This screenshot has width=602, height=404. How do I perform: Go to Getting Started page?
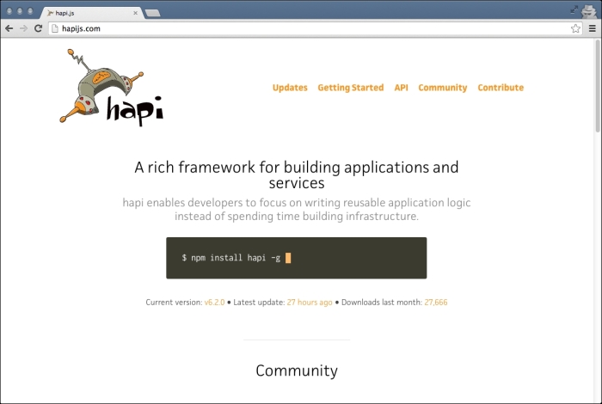point(351,88)
